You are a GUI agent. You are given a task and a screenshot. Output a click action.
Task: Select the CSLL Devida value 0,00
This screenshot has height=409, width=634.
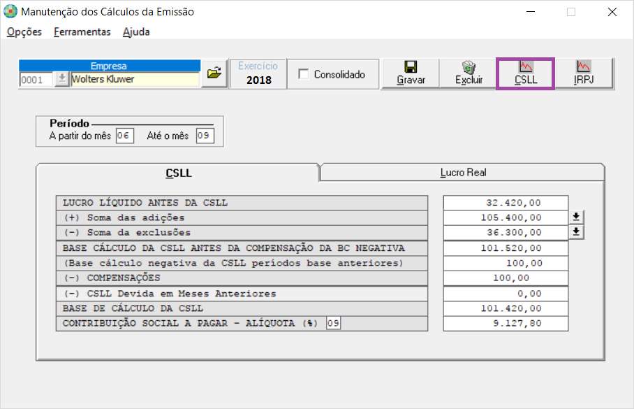coord(506,294)
